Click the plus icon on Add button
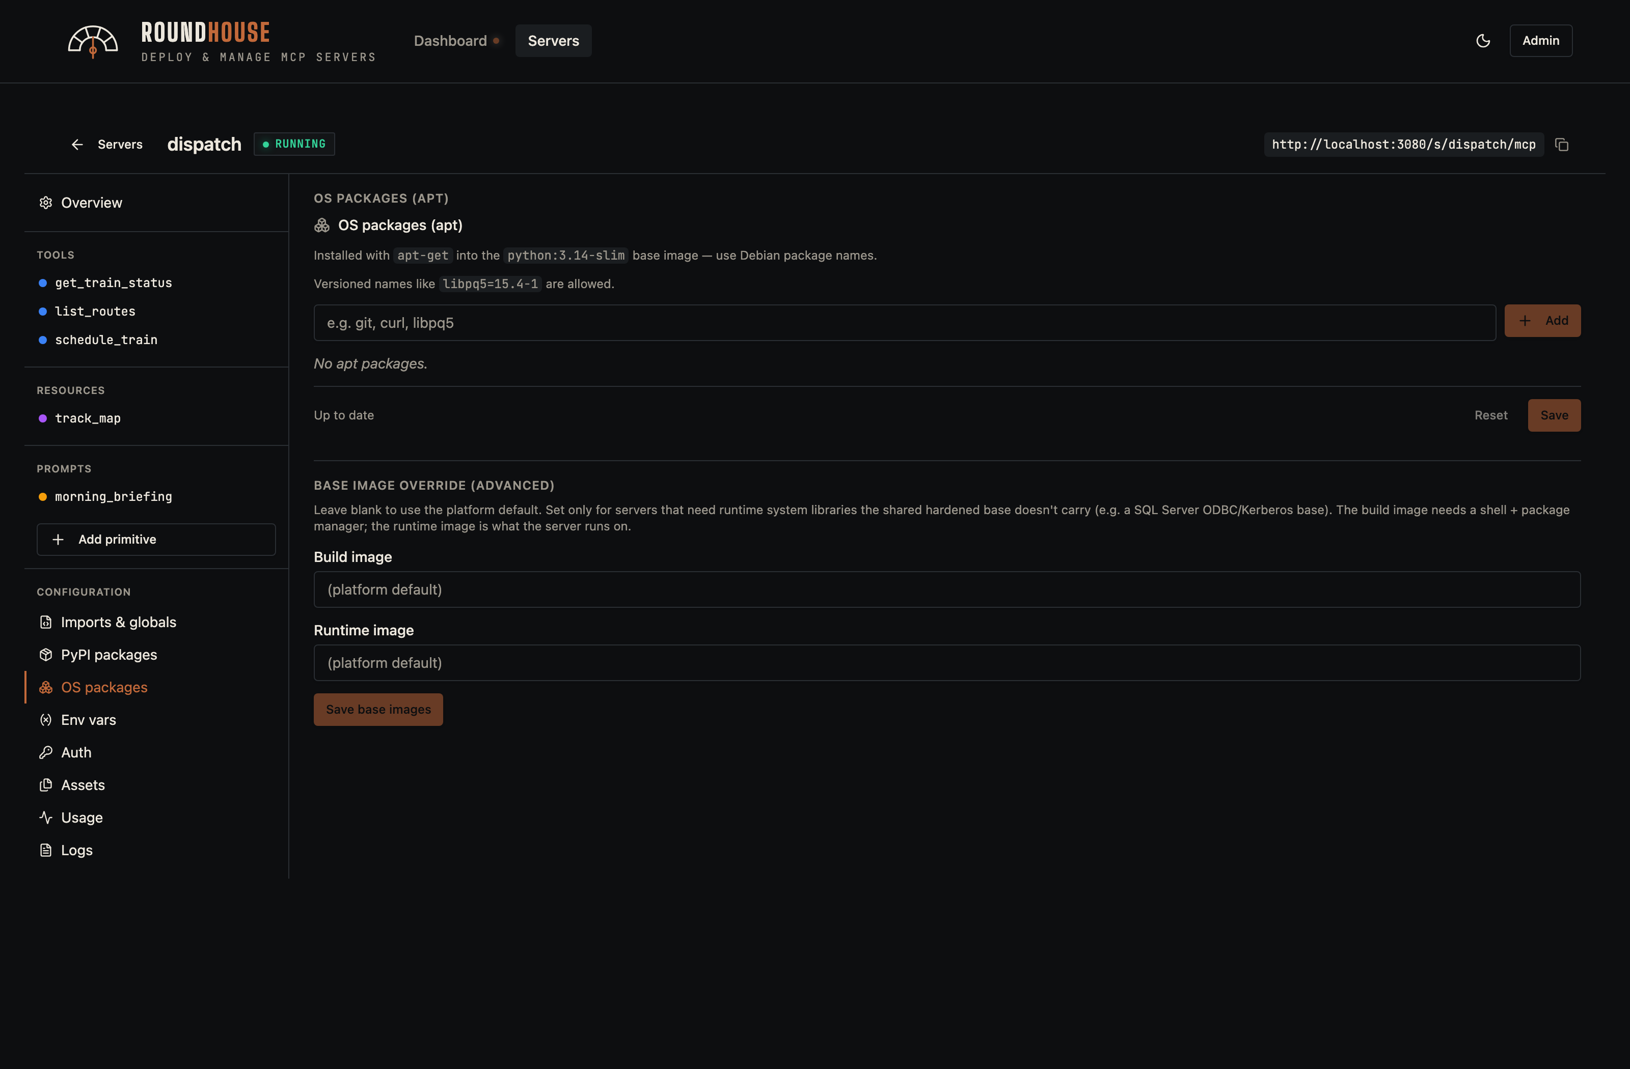Image resolution: width=1630 pixels, height=1069 pixels. pyautogui.click(x=1525, y=320)
